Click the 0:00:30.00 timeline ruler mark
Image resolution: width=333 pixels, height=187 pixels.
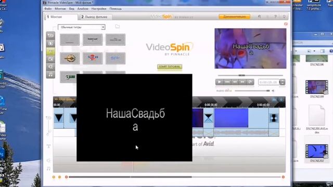point(211,105)
